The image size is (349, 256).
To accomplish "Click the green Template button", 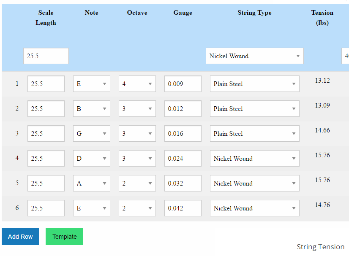I will [64, 237].
